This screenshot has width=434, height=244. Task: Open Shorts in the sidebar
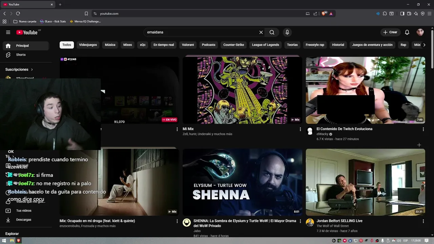25,55
